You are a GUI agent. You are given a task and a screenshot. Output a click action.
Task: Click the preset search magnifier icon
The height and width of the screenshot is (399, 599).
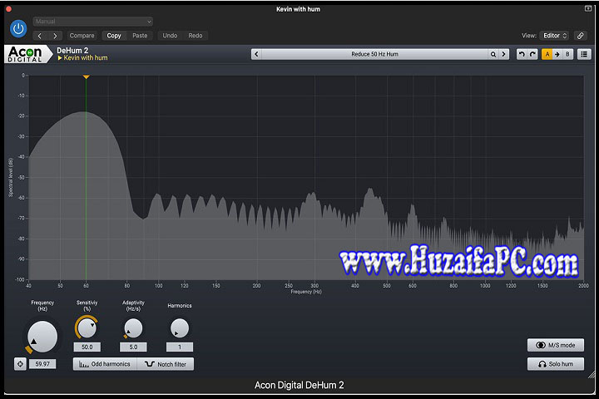(x=493, y=54)
